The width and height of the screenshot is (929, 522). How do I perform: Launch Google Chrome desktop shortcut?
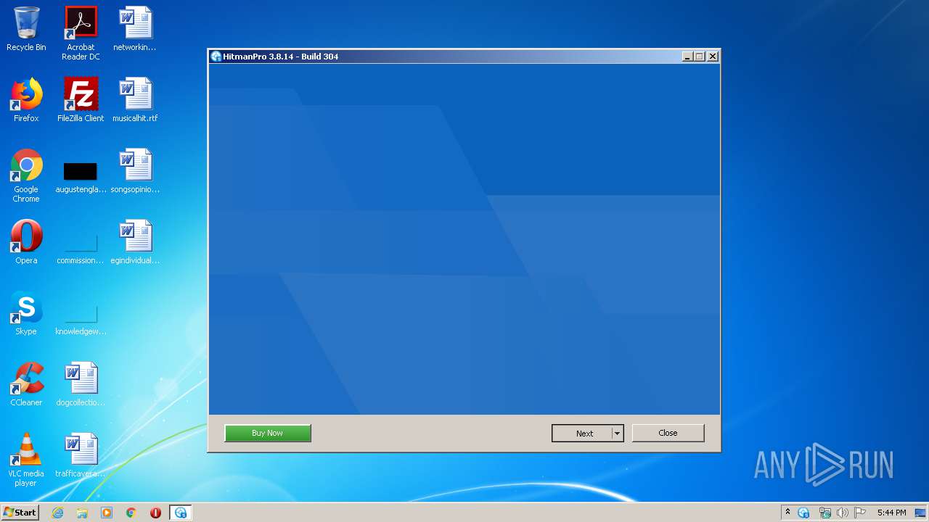26,175
